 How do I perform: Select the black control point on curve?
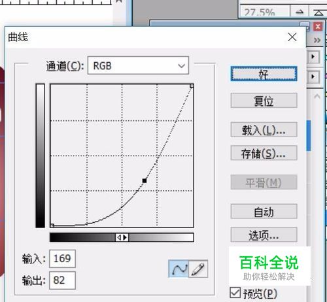tap(145, 180)
